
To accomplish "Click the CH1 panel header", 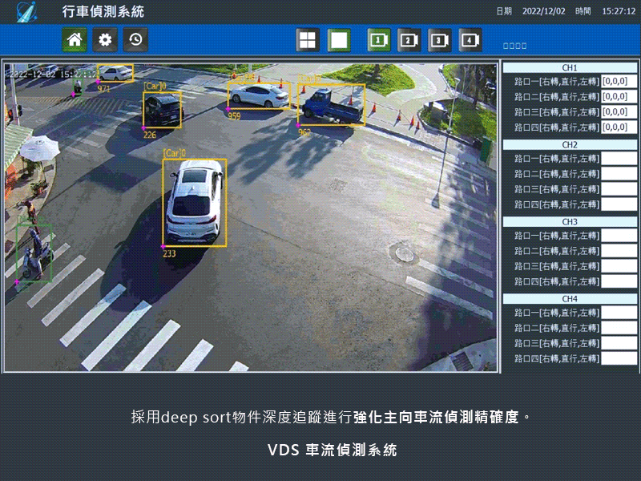I will [570, 68].
